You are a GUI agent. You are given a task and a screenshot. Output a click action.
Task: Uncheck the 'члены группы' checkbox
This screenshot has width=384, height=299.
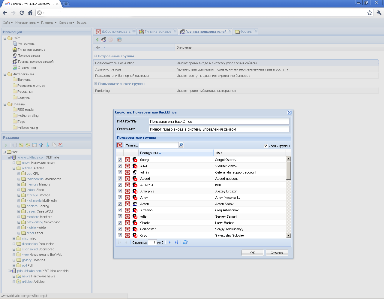(x=265, y=146)
